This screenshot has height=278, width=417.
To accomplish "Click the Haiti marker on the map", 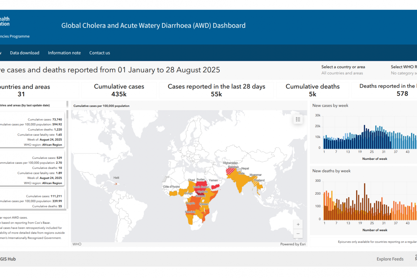I will point(116,184).
